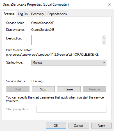Viewport: 114px width, 131px height.
Task: Click the disabled Resume button
Action: pos(95,89)
